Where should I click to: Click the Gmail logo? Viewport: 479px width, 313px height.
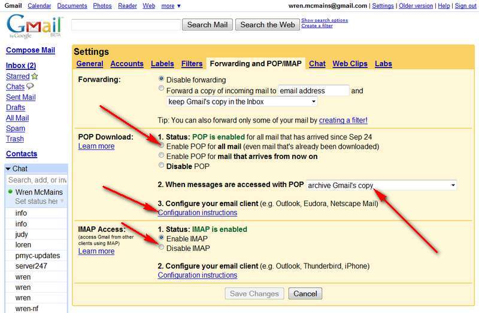[34, 26]
